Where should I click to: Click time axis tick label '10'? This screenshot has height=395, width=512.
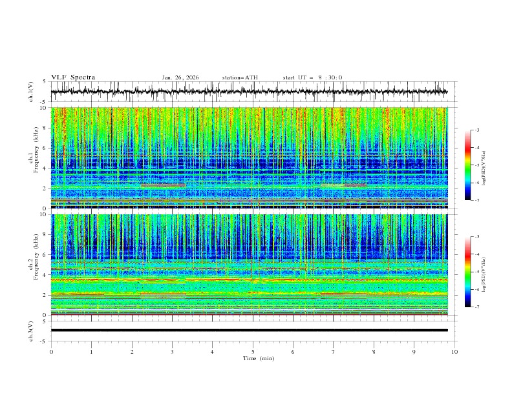[454, 352]
